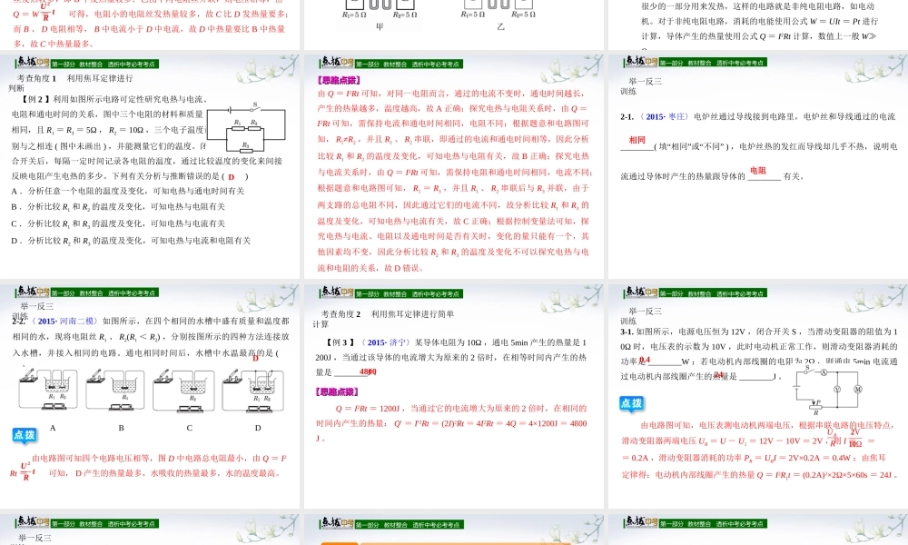The height and width of the screenshot is (545, 908).
Task: Click the red answer D in 例2 brackets
Action: tap(231, 176)
